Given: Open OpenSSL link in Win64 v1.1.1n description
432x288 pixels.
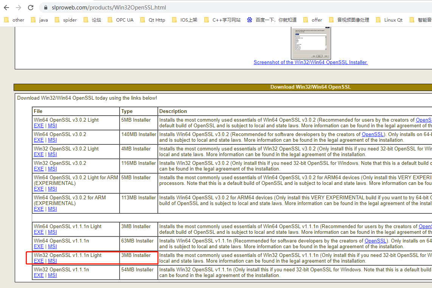Looking at the screenshot, I should coord(375,241).
